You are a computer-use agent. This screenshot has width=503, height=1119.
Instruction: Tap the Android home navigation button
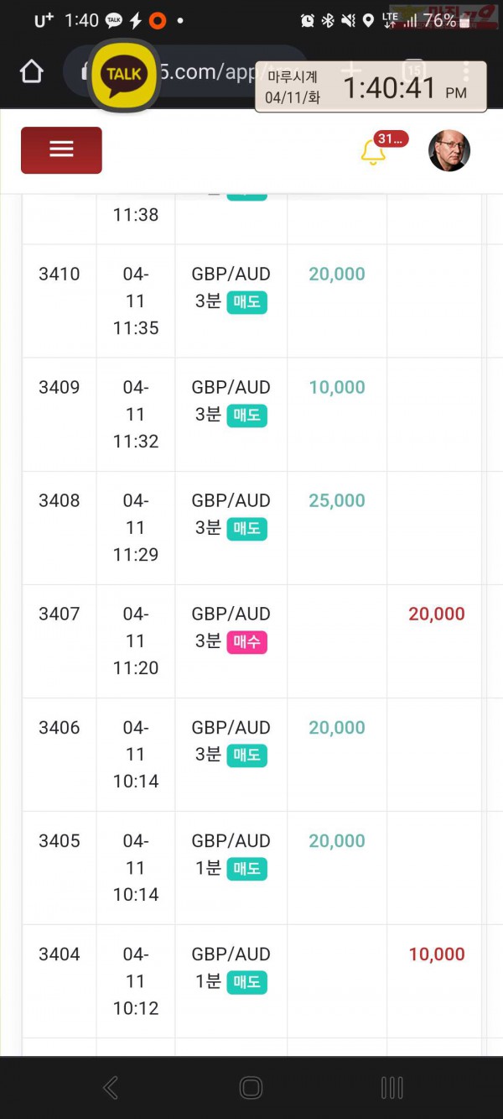click(251, 1088)
